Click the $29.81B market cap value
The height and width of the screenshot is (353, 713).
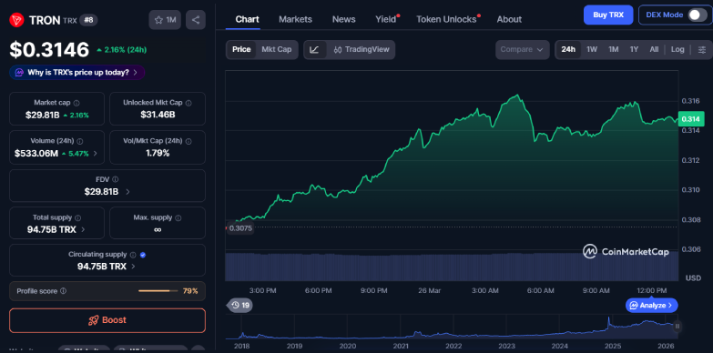click(42, 116)
